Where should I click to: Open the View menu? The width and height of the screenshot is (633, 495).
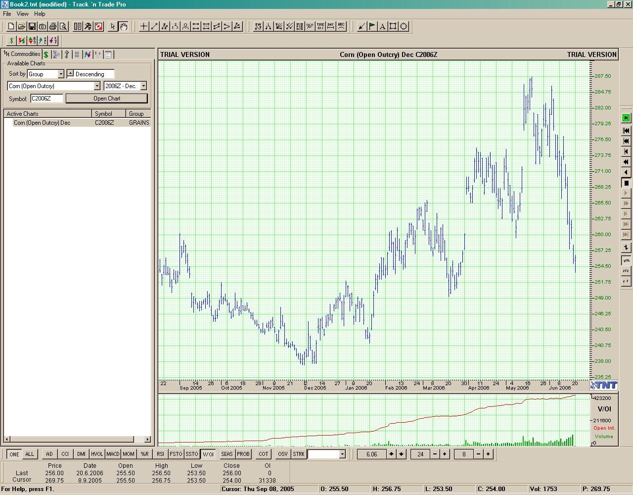[x=22, y=14]
